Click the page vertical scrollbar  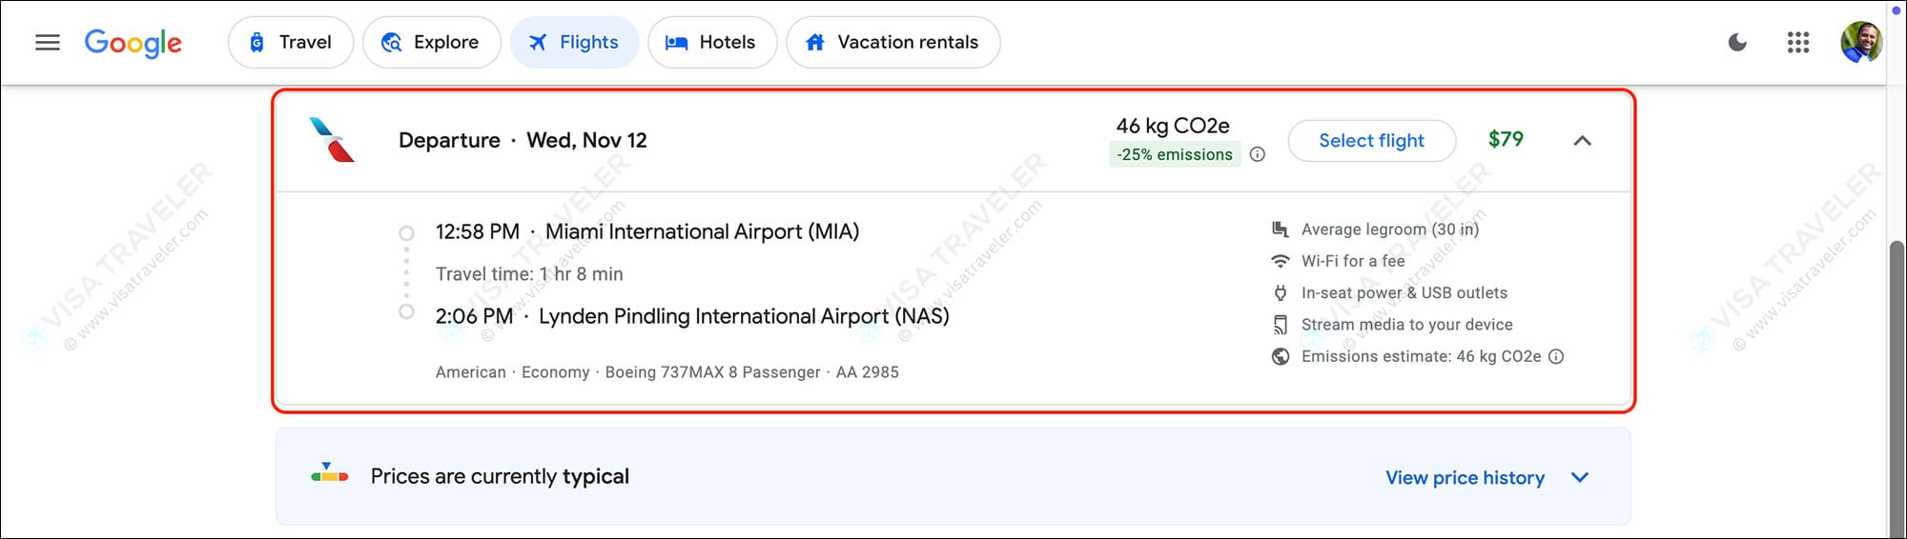[1896, 381]
